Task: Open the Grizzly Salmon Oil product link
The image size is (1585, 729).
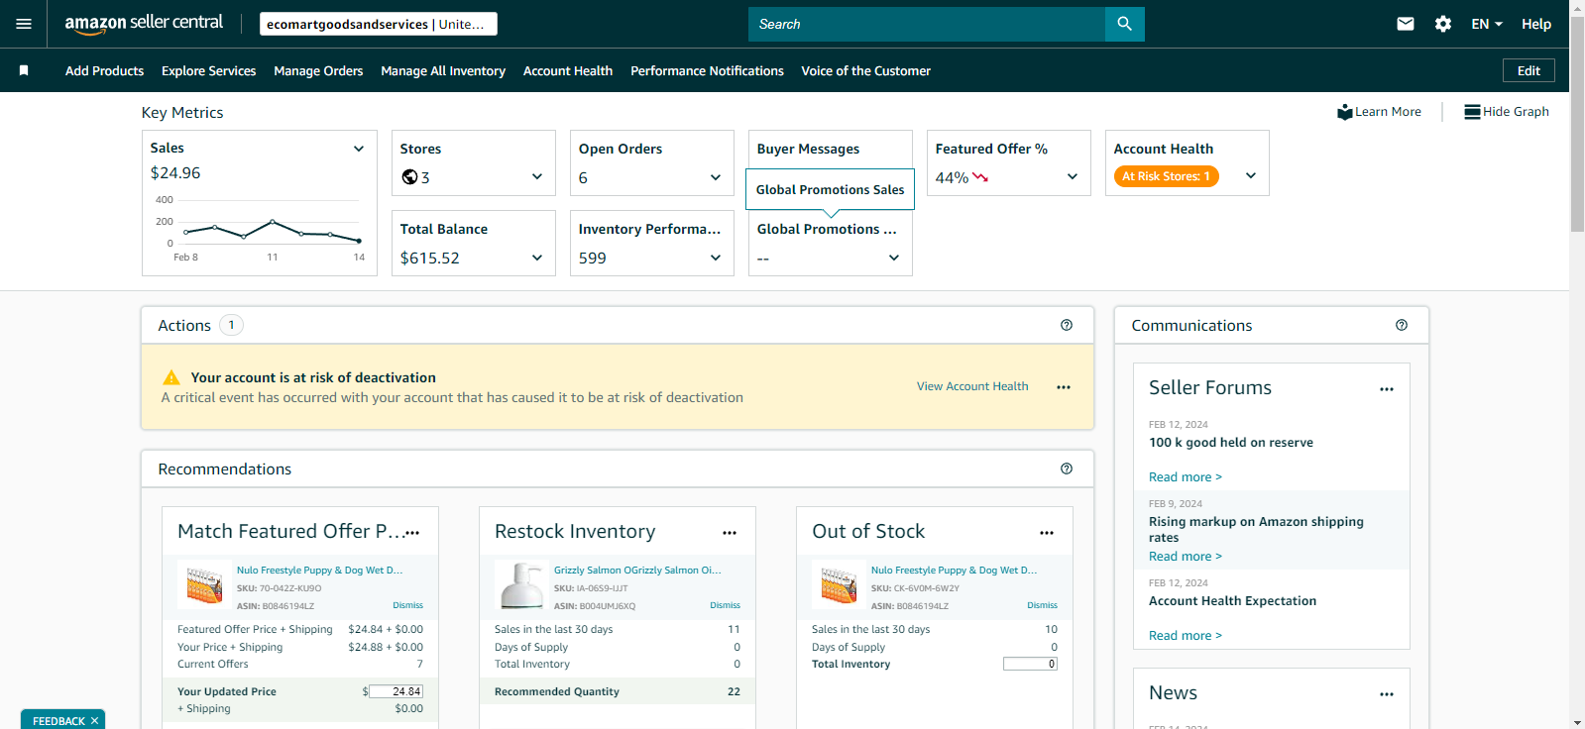Action: (x=637, y=571)
